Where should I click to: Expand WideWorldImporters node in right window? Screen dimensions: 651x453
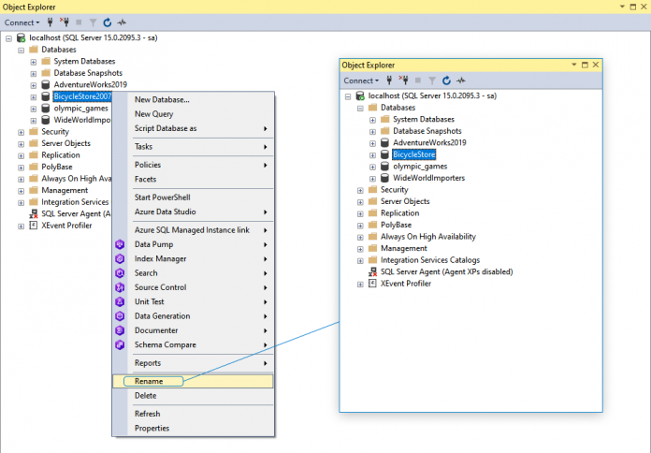(372, 179)
